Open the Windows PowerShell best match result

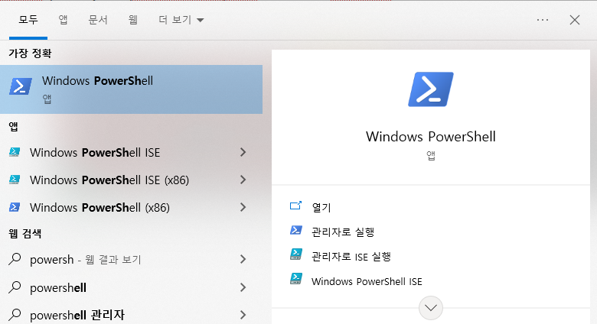[x=131, y=89]
